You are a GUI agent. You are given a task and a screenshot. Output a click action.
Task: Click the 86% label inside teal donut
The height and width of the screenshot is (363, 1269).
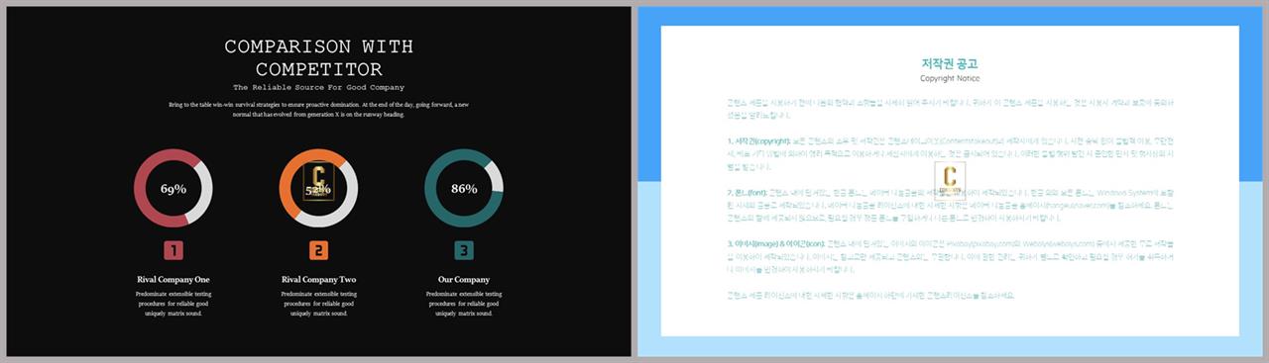tap(464, 189)
